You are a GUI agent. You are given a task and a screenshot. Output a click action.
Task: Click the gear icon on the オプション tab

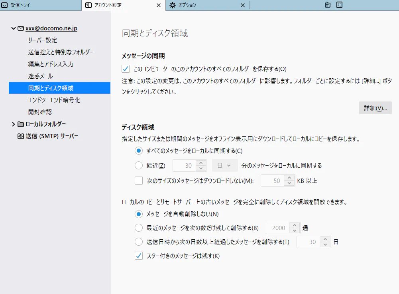173,5
